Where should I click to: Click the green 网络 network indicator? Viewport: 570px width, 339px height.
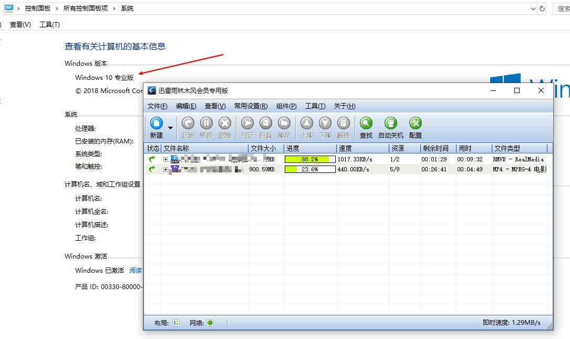tap(210, 323)
